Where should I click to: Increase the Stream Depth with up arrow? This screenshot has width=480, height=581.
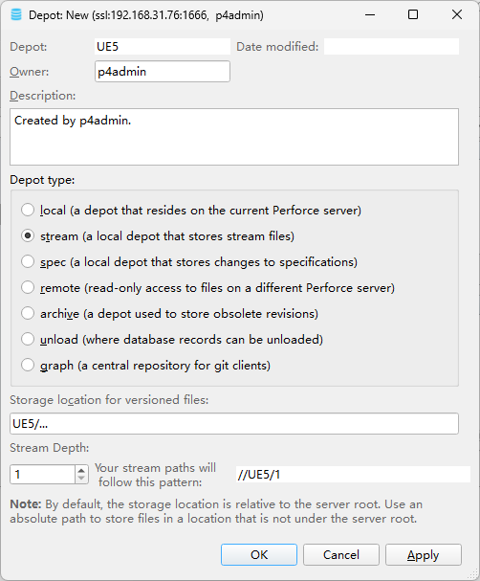(81, 470)
